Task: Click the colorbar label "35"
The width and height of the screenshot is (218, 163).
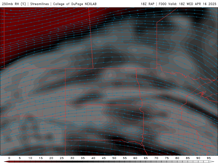Action: (83, 158)
